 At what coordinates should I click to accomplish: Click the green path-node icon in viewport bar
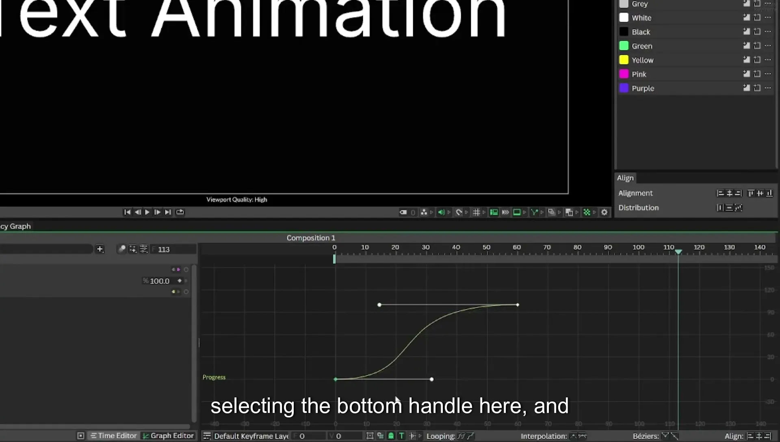point(534,212)
